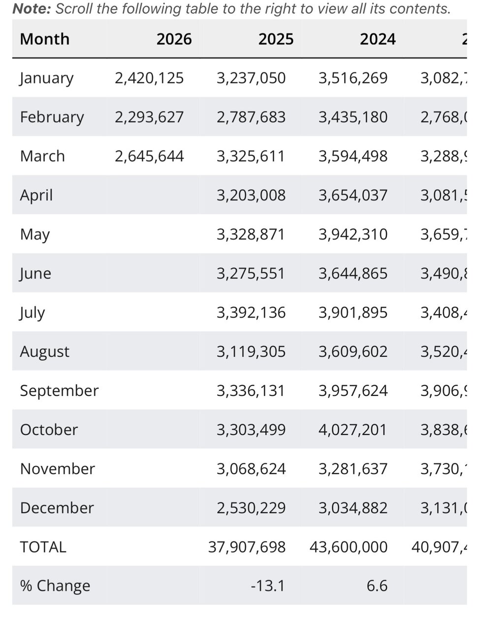The width and height of the screenshot is (477, 631).
Task: Click the April 2025 value 3,203,008
Action: coord(251,195)
